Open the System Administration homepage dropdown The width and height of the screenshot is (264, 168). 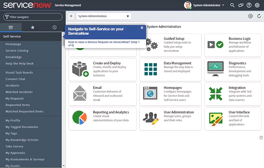tap(104, 16)
